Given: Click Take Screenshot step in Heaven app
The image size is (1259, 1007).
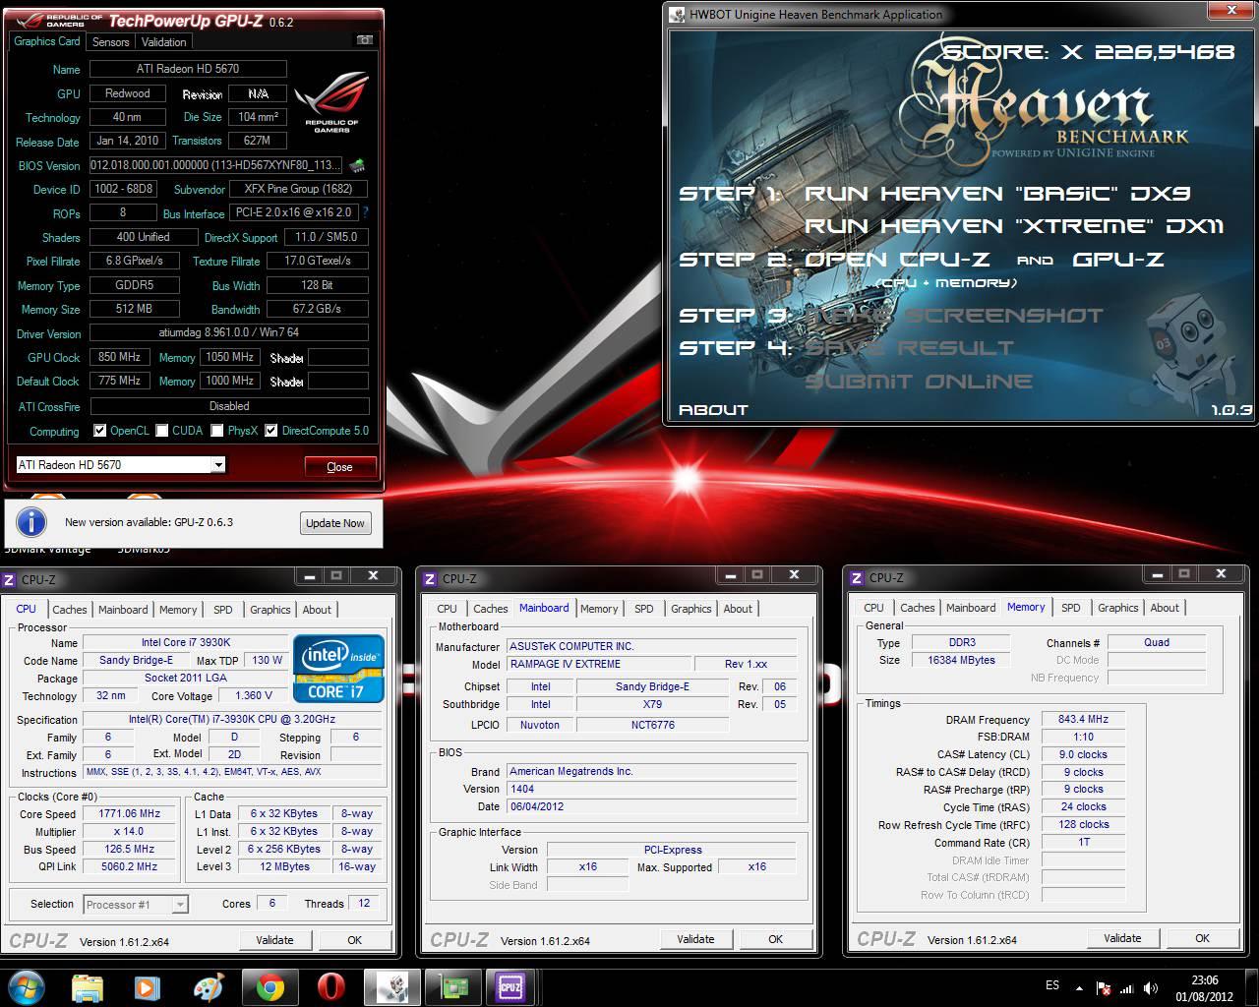Looking at the screenshot, I should tap(954, 316).
